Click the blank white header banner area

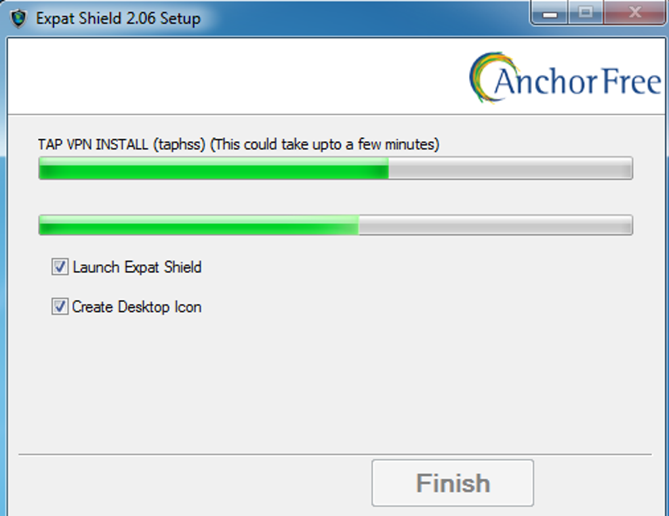point(235,77)
